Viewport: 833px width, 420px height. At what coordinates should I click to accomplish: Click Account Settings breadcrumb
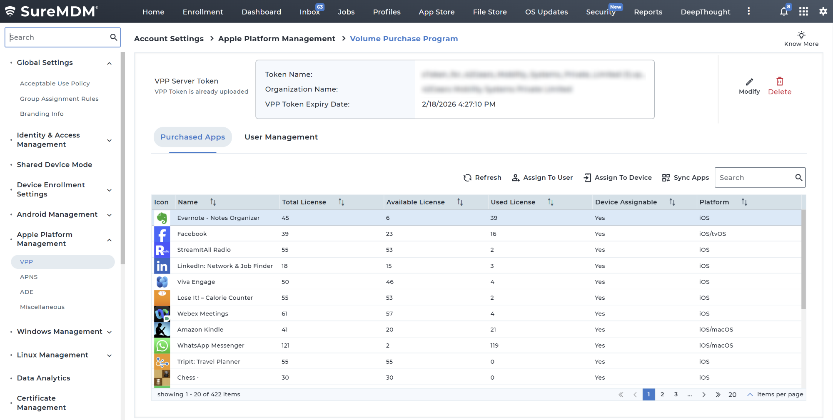pyautogui.click(x=169, y=38)
